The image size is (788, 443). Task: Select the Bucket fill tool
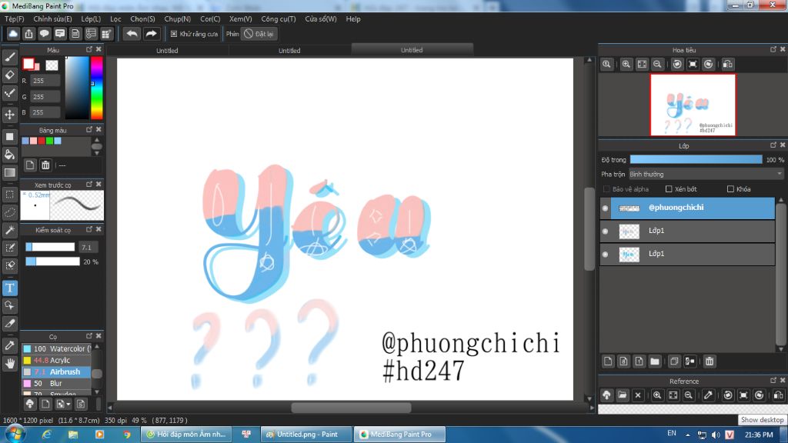(x=9, y=155)
